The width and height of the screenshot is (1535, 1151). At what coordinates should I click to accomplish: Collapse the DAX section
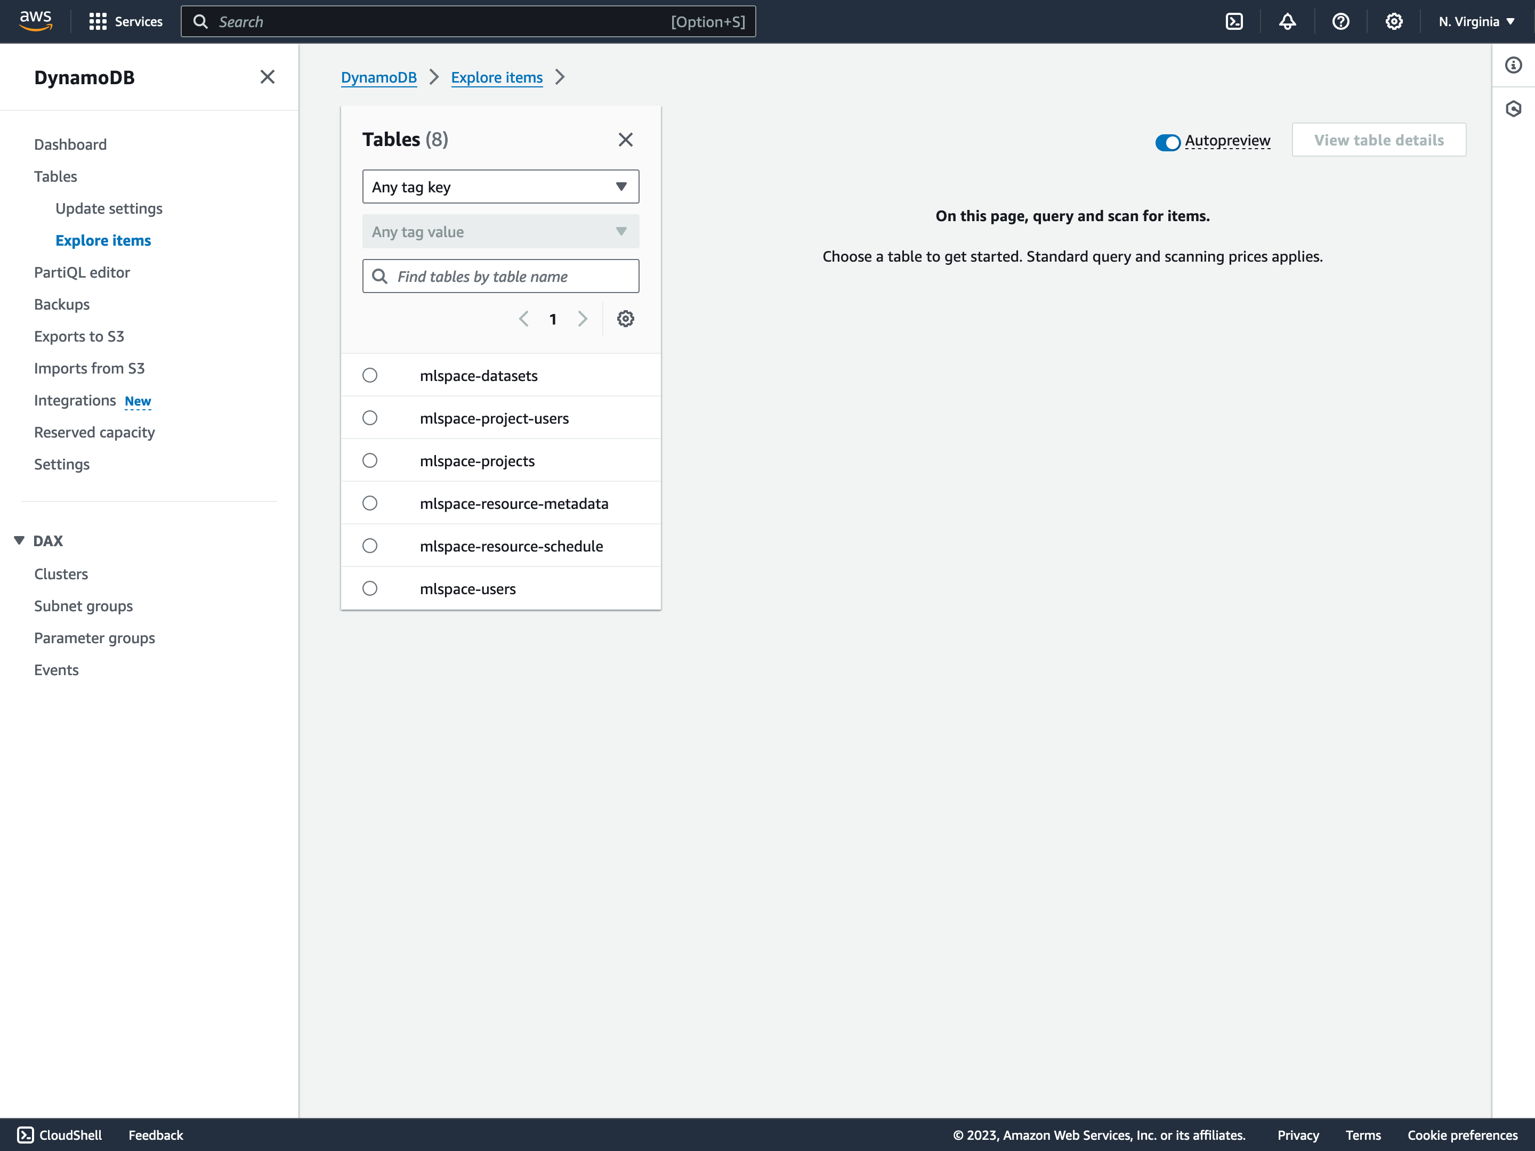point(19,540)
